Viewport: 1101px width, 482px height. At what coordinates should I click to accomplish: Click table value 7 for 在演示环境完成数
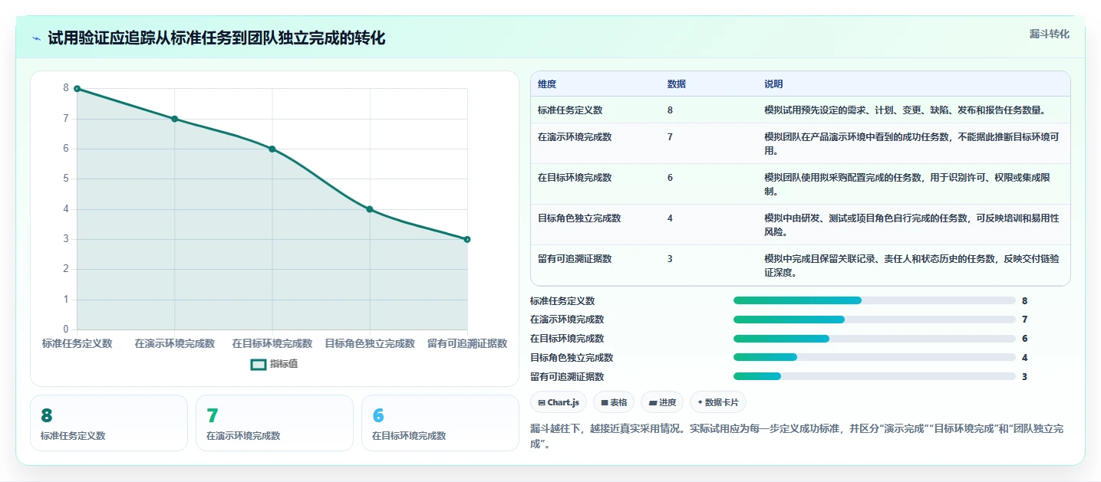pyautogui.click(x=670, y=136)
